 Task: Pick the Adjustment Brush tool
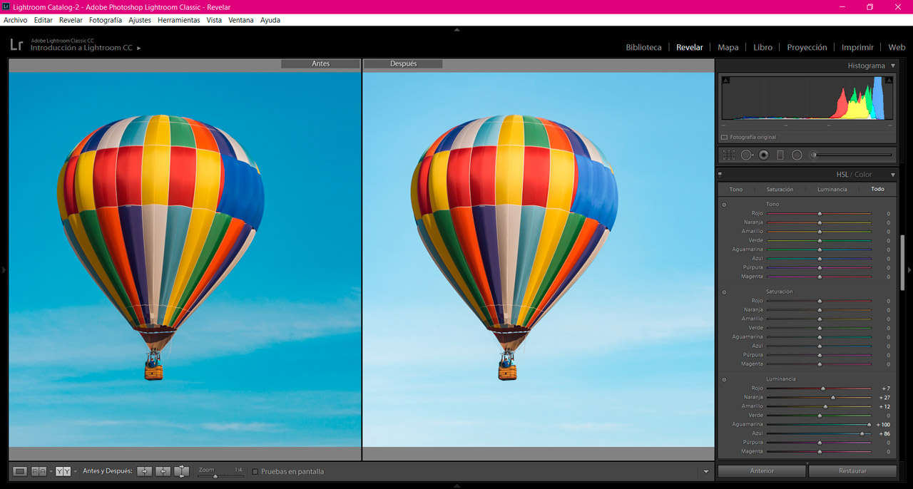tap(814, 154)
